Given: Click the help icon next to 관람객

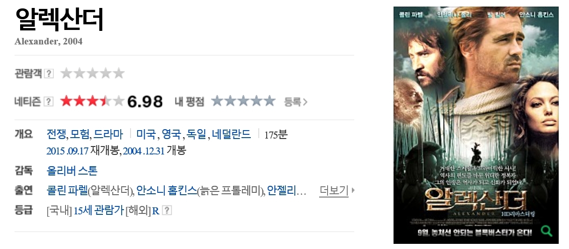Looking at the screenshot, I should [49, 73].
